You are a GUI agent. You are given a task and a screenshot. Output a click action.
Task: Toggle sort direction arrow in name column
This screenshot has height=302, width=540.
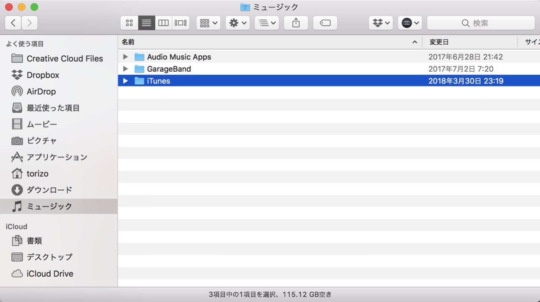415,42
